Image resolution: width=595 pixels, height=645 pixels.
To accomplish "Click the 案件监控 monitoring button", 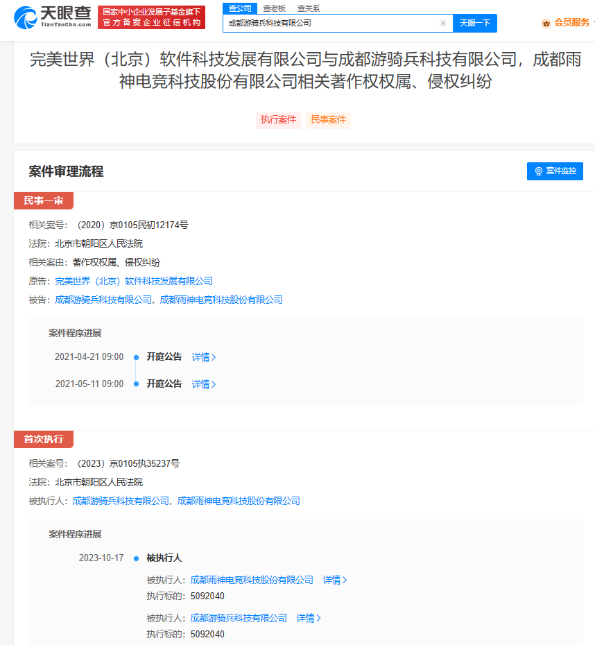I will [555, 171].
